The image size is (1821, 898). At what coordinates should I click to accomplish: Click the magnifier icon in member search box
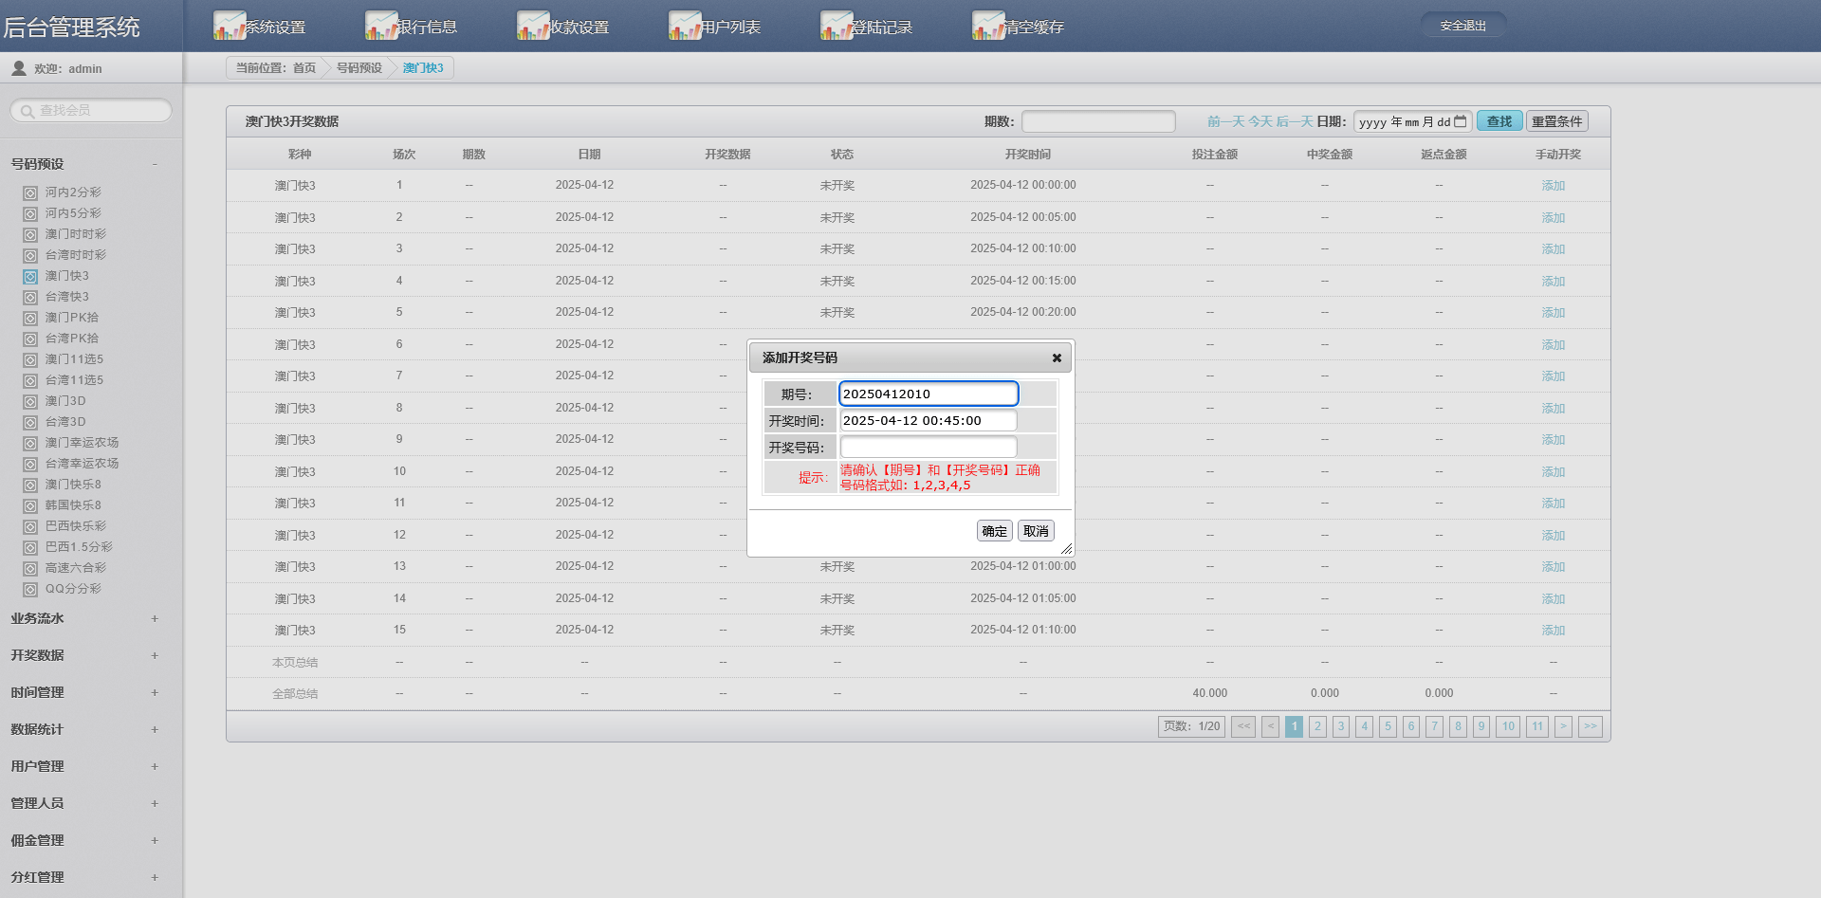click(x=26, y=110)
